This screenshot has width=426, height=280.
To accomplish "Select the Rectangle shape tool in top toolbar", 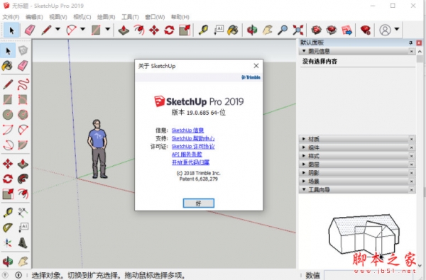I will click(x=96, y=30).
